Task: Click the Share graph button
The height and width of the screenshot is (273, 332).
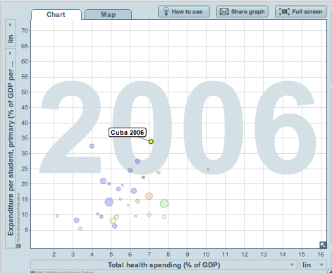Action: pos(242,11)
